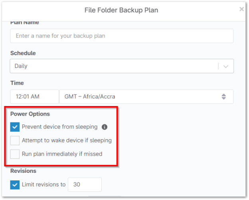The height and width of the screenshot is (200, 249).
Task: Toggle the Limit revisions to checkbox
Action: 15,185
